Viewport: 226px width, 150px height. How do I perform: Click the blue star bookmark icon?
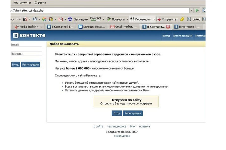(70, 19)
